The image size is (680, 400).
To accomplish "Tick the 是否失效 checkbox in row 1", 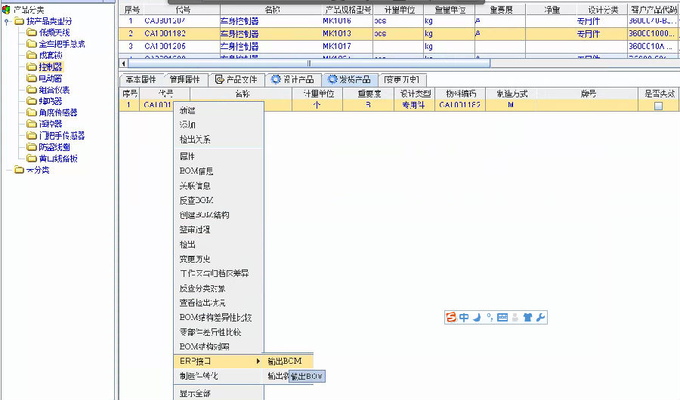I will (x=658, y=106).
